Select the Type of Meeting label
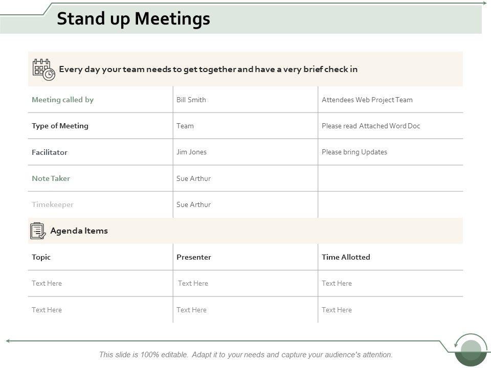The height and width of the screenshot is (368, 491). (60, 126)
